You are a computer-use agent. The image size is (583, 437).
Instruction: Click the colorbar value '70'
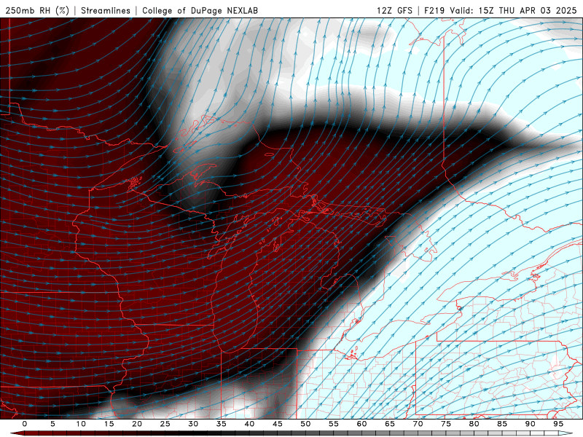point(418,424)
